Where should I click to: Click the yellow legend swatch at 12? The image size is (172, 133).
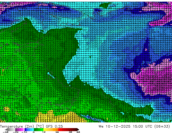tap(44, 129)
